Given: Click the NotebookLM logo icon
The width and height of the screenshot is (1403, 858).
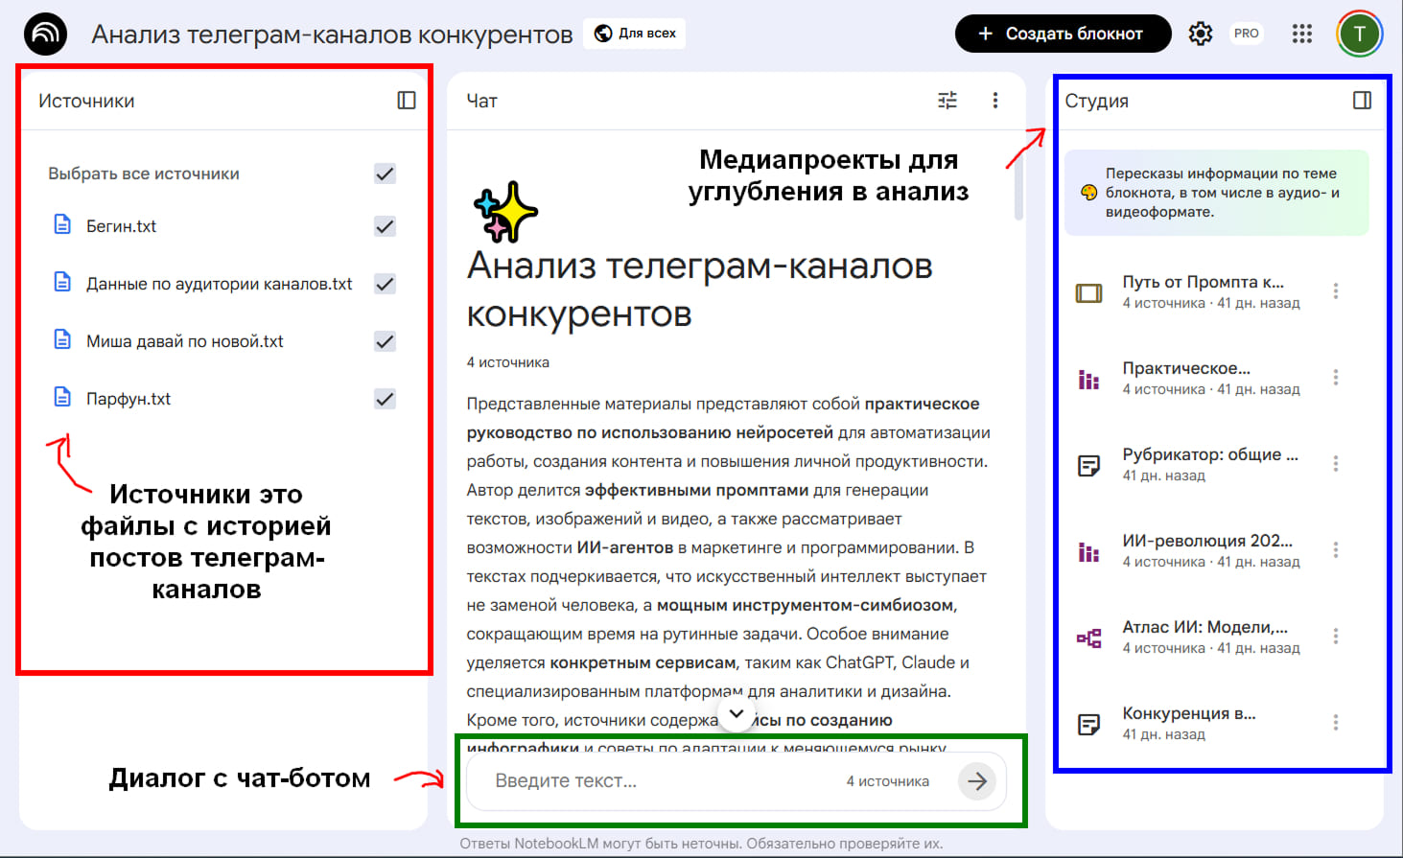Looking at the screenshot, I should 44,33.
